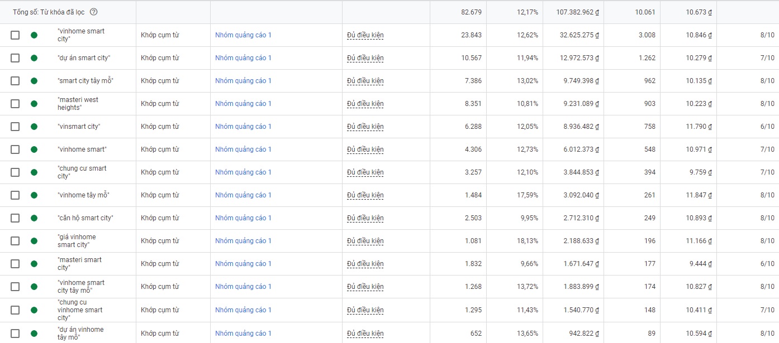Click the keyword text "masteri west heights"

click(x=78, y=104)
